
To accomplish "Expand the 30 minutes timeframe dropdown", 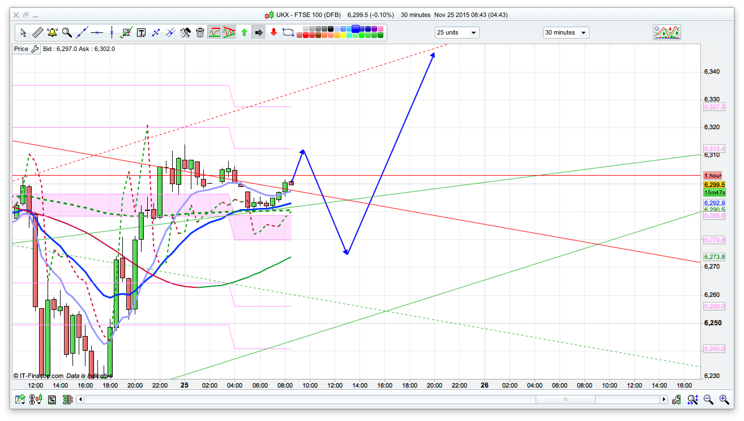I will click(x=565, y=33).
